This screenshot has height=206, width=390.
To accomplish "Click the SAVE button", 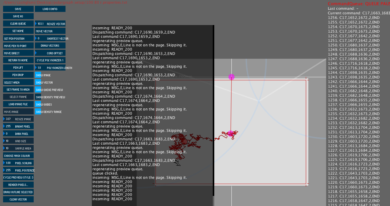I will tap(18, 9).
